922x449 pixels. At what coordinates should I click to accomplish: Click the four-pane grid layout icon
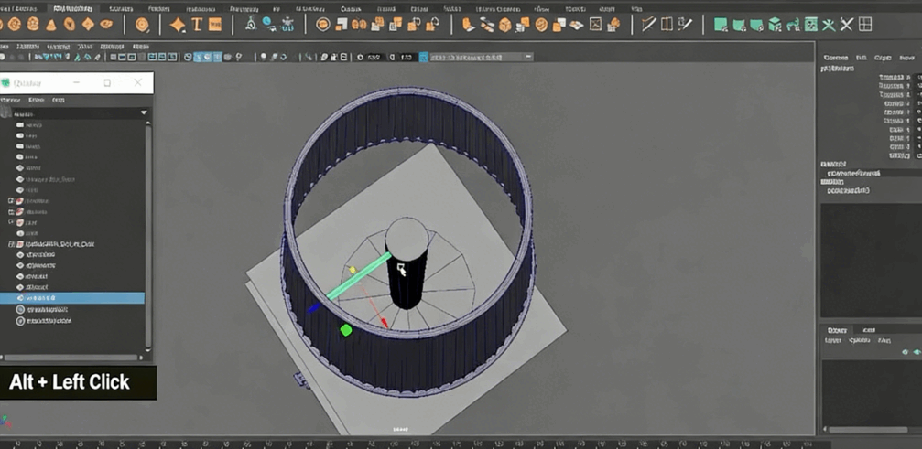pos(864,26)
